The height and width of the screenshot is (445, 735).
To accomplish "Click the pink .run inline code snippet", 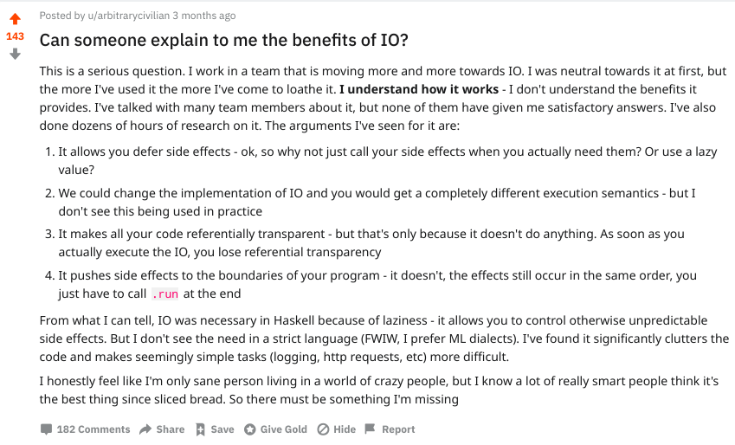I will pos(165,294).
